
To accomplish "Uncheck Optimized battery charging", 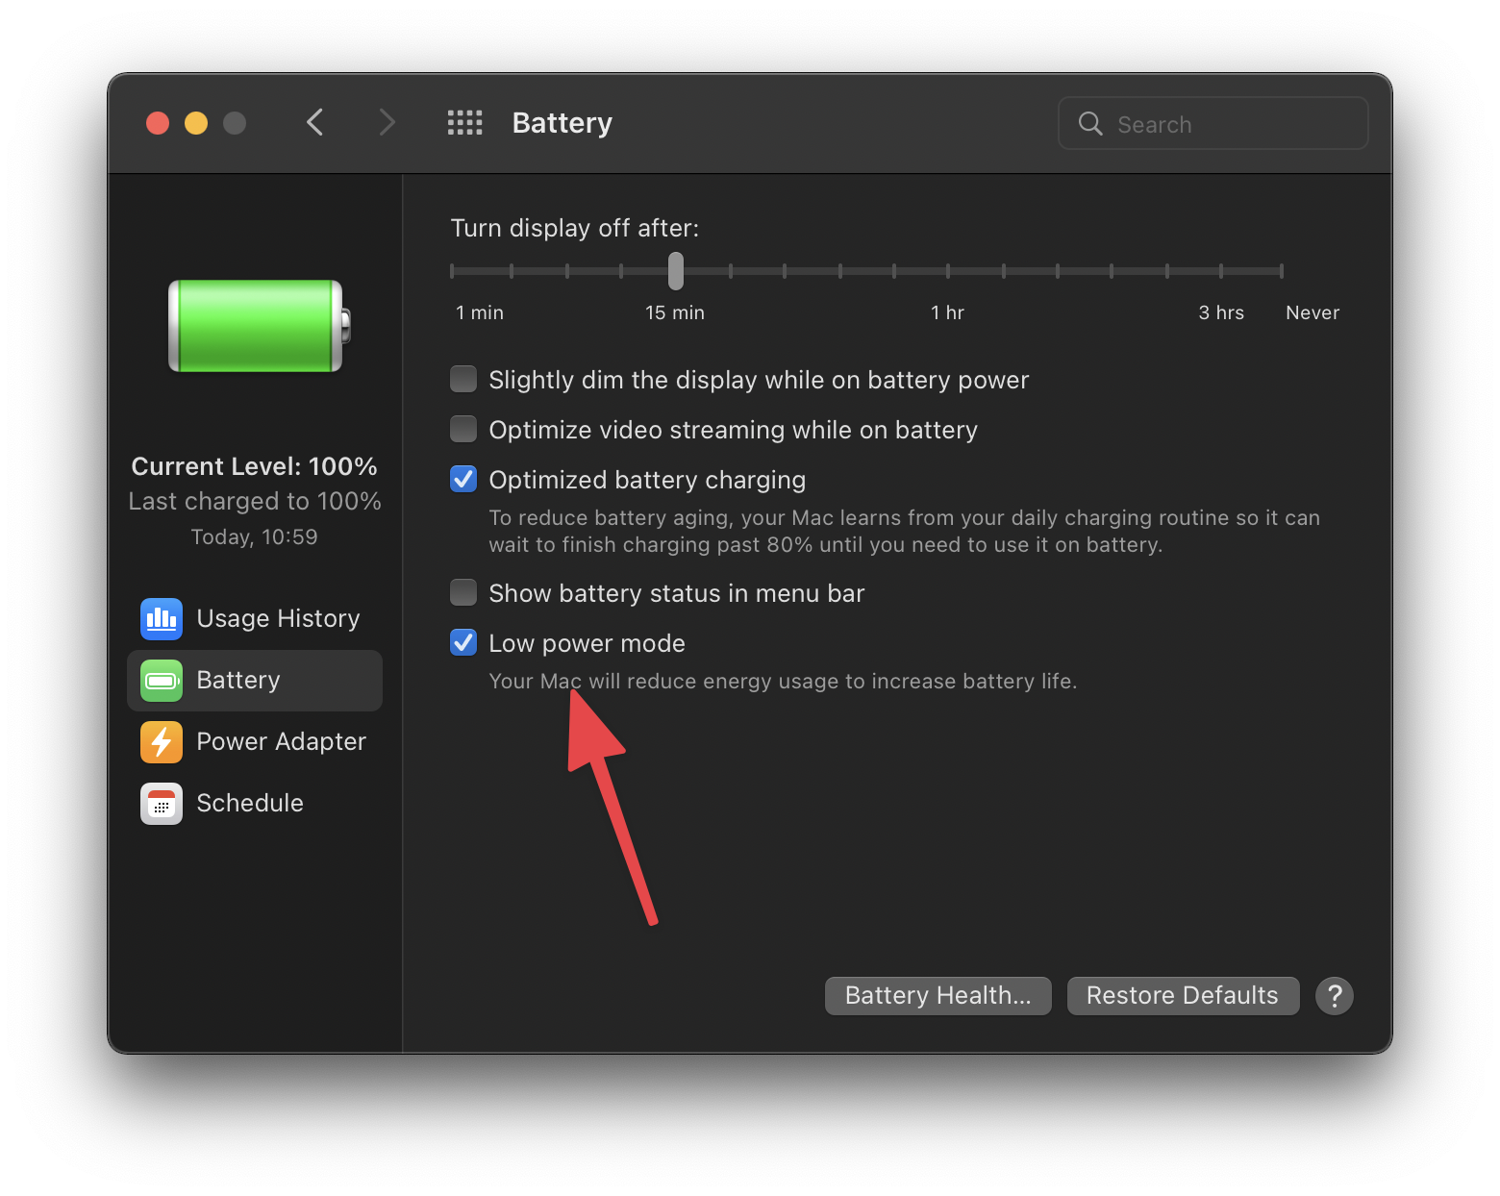I will (x=463, y=479).
